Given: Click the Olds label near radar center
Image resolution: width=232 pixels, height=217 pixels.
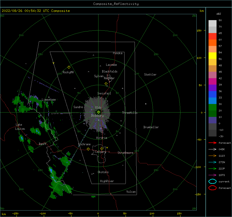Looking at the screenshot, I should pos(98,108).
